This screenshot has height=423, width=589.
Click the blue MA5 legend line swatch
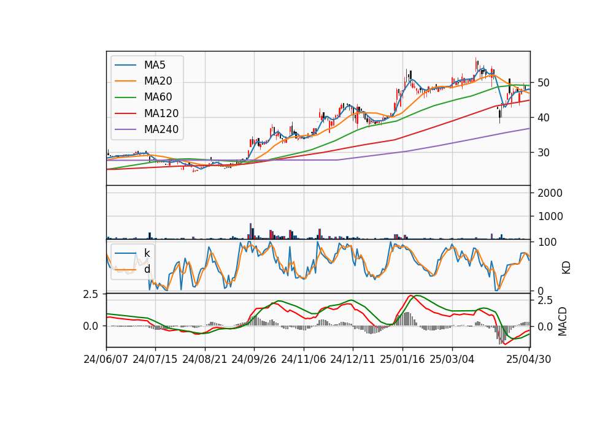(125, 66)
